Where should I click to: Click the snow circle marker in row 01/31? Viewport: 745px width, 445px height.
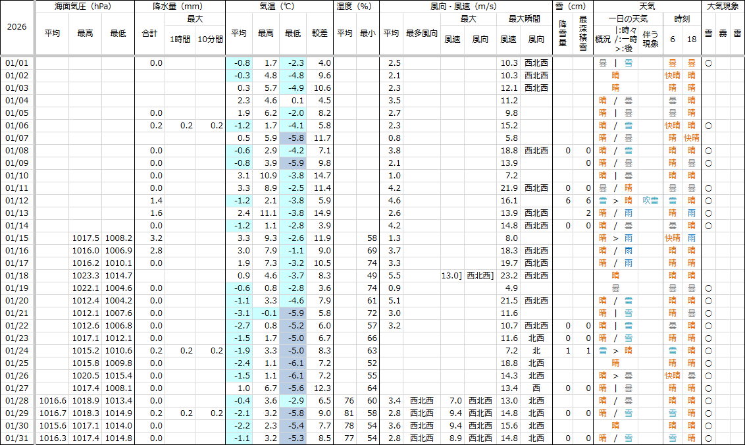click(x=708, y=438)
